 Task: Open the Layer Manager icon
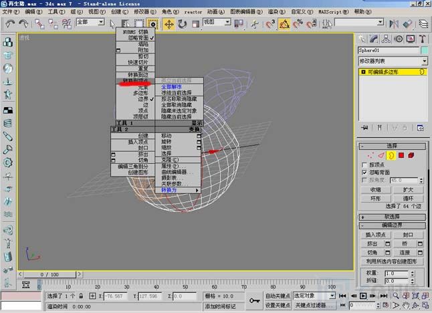[423, 24]
